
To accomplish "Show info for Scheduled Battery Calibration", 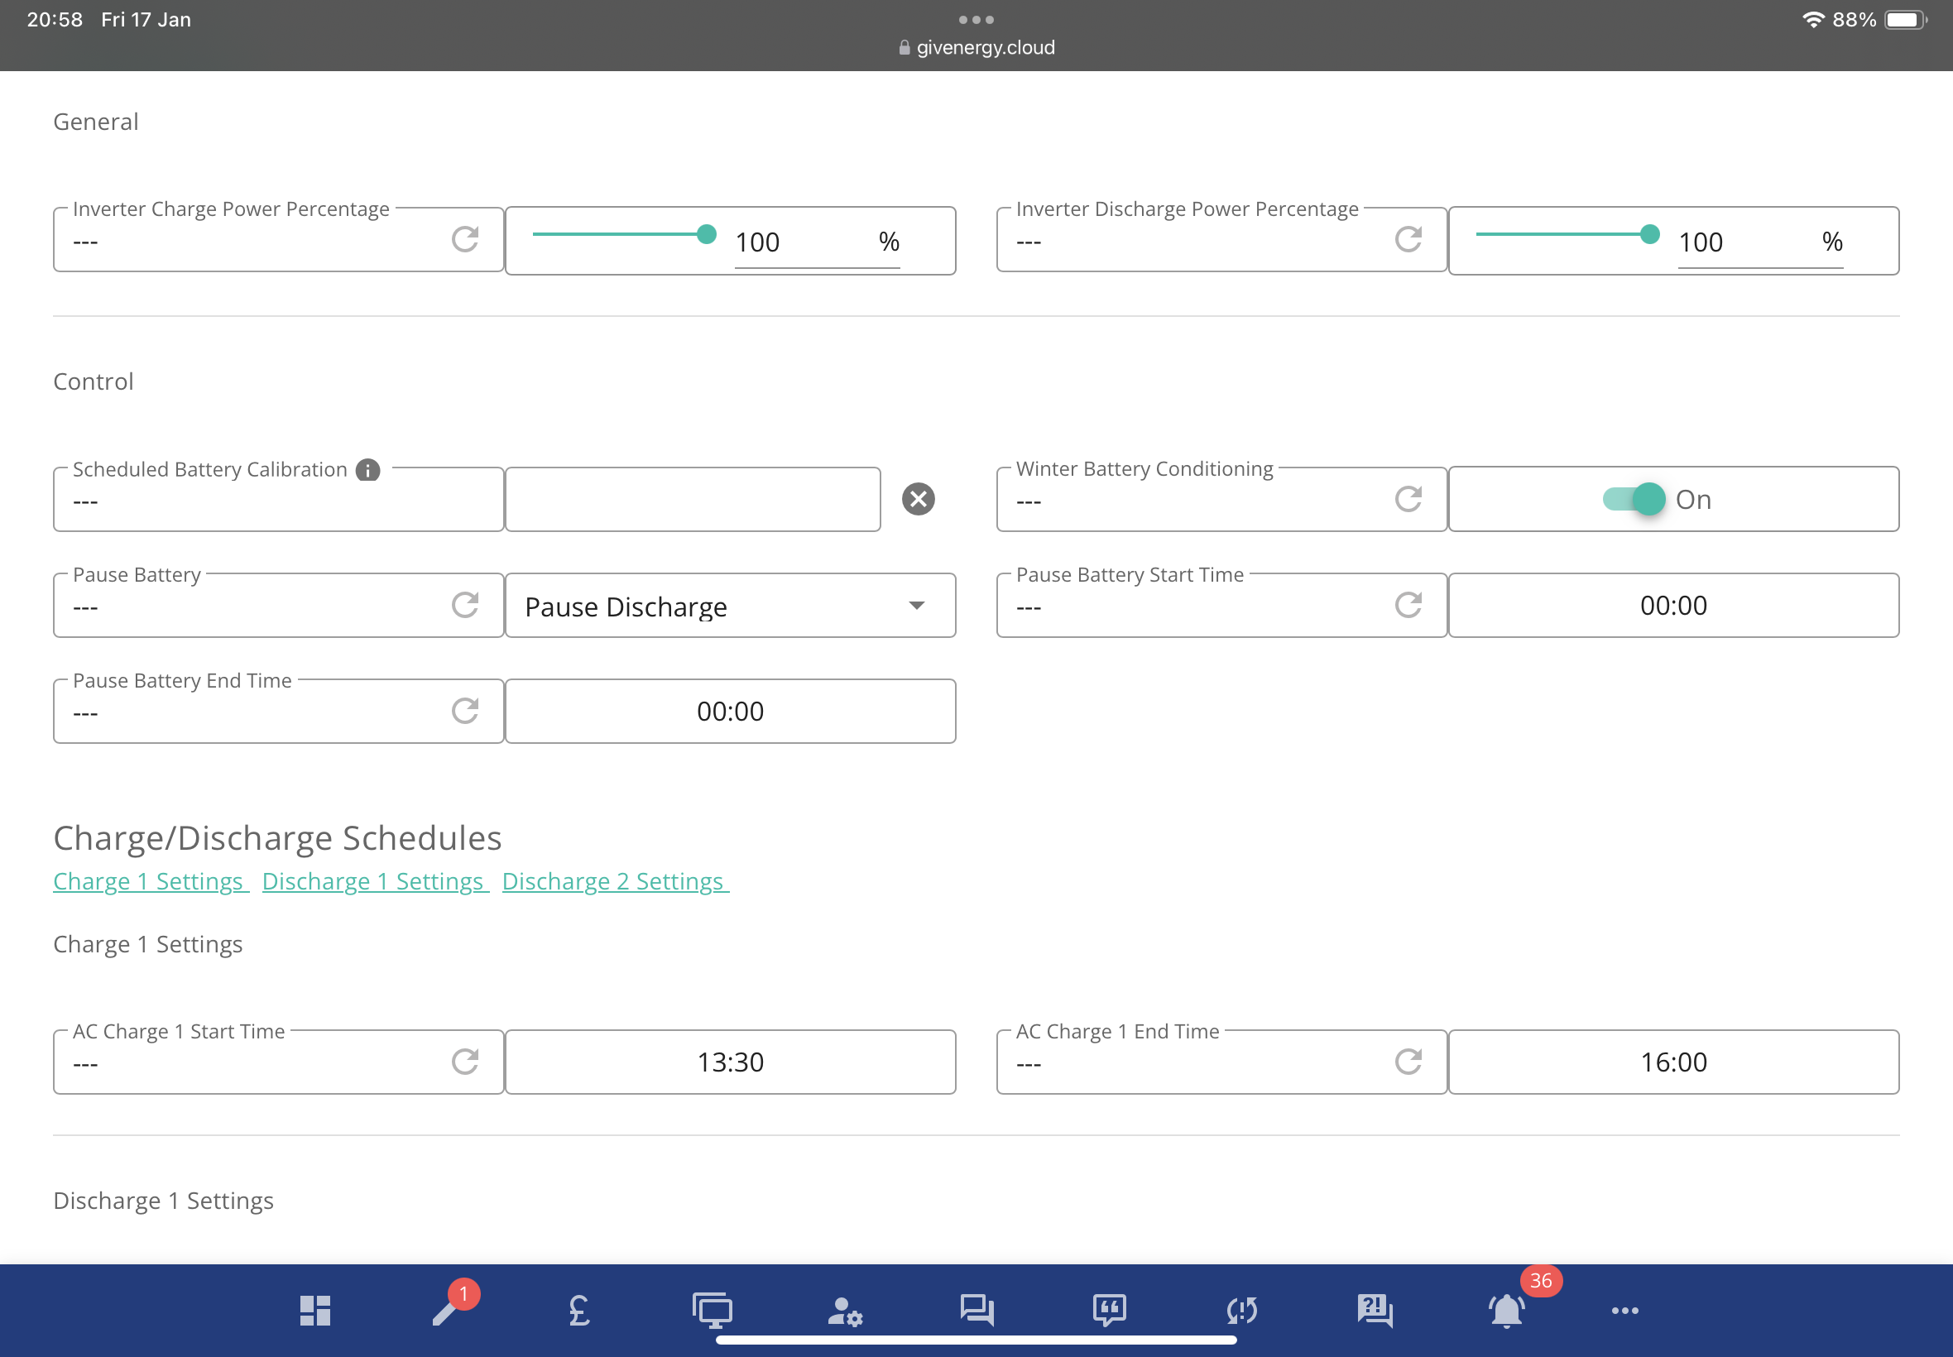I will coord(367,469).
